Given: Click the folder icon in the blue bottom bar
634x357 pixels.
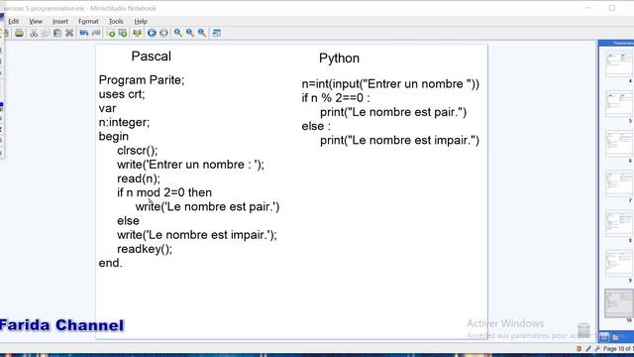Looking at the screenshot, I should 615,337.
